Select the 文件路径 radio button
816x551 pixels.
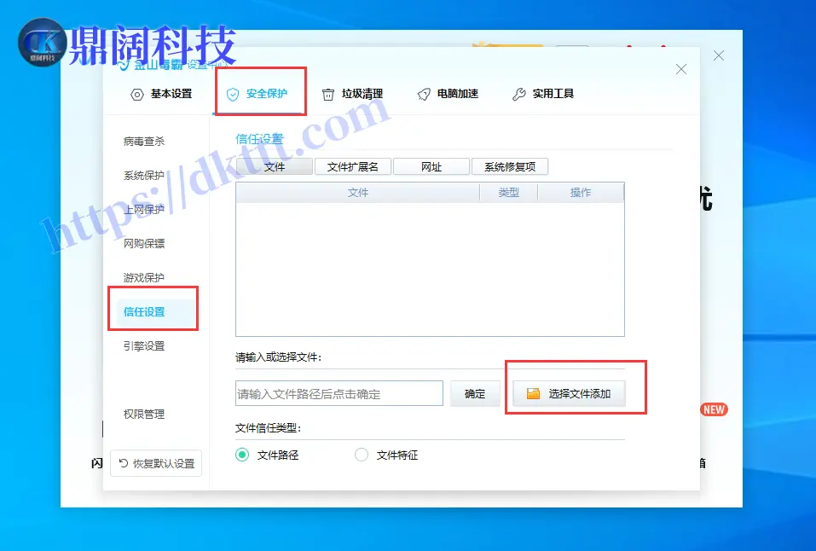(x=242, y=455)
